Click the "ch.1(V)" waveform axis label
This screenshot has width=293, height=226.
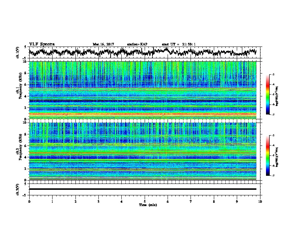(18, 52)
